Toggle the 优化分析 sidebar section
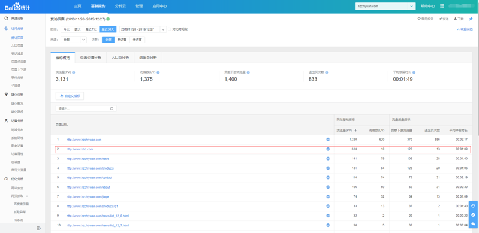479x233 pixels. (17, 179)
